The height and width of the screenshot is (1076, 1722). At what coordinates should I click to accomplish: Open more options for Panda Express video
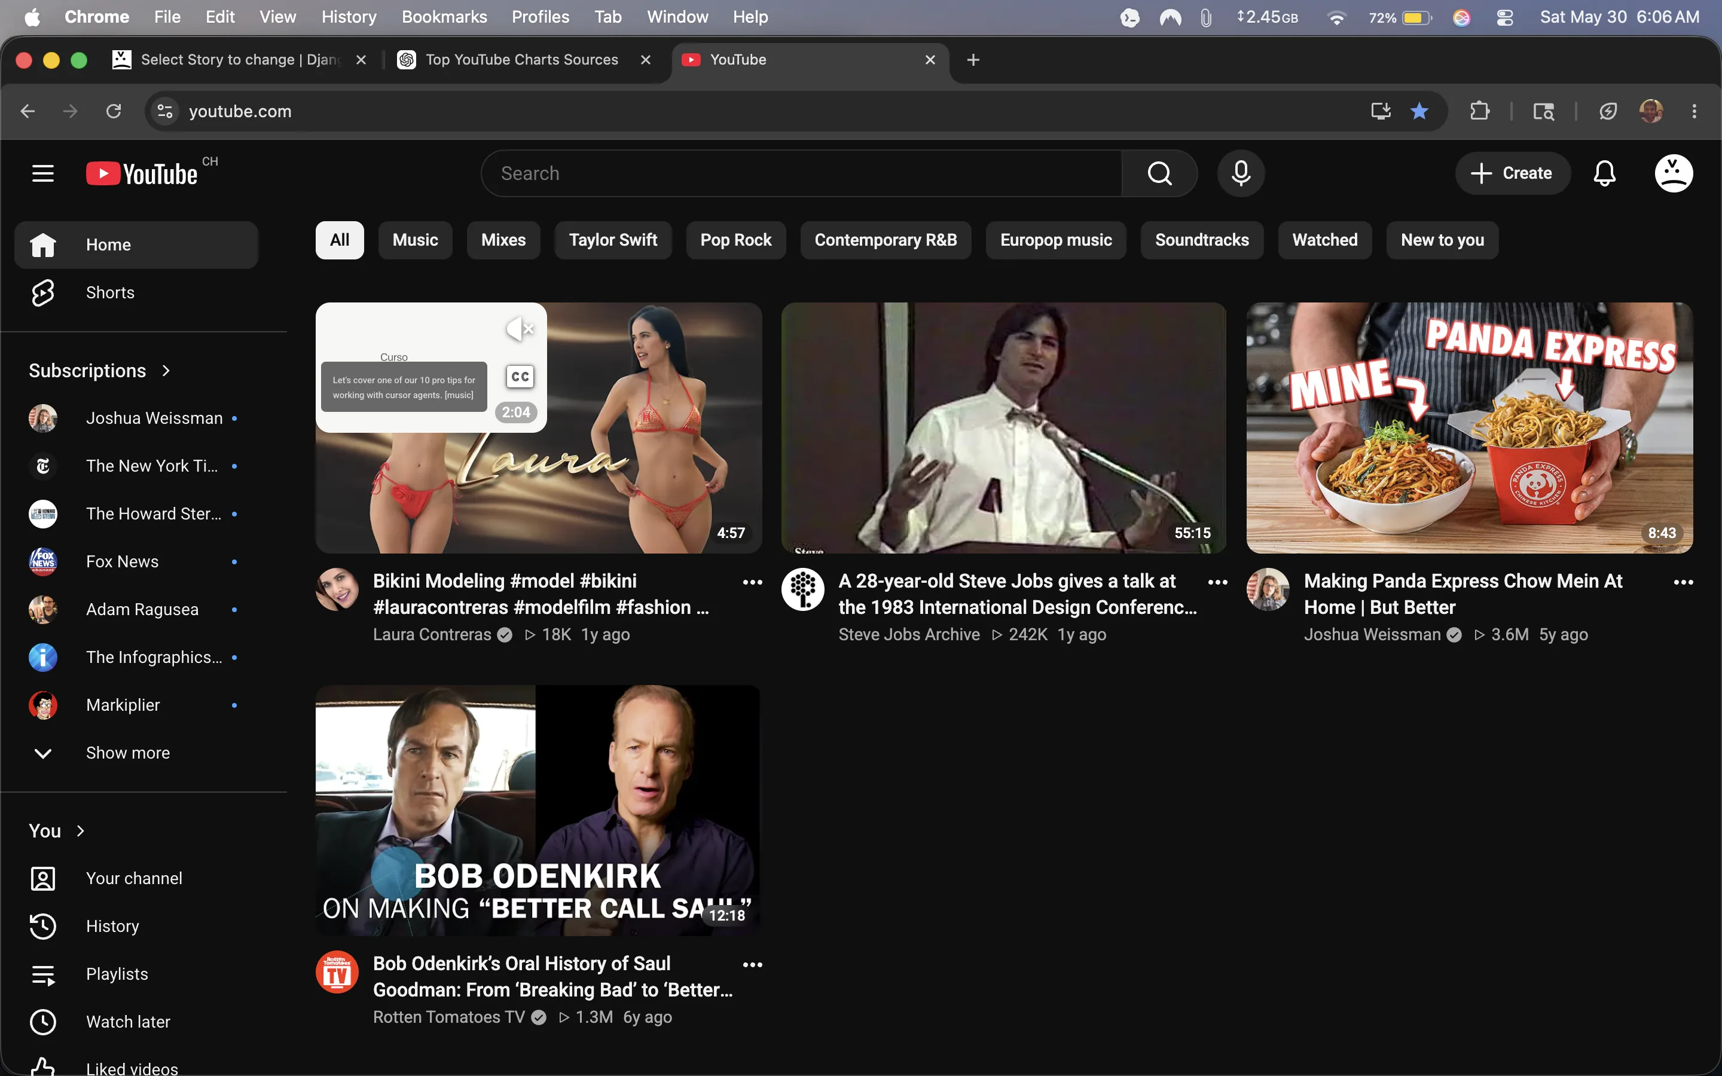tap(1683, 582)
